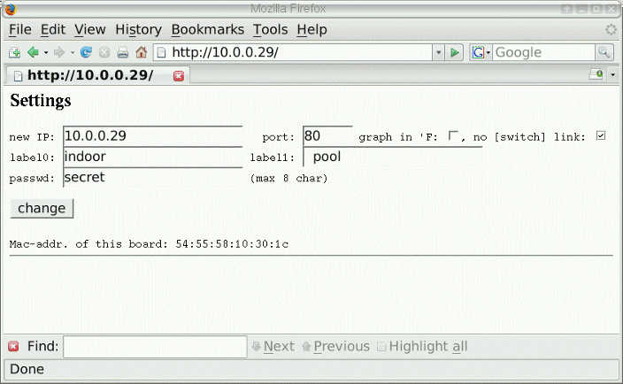Click the port input field
623x384 pixels.
327,136
